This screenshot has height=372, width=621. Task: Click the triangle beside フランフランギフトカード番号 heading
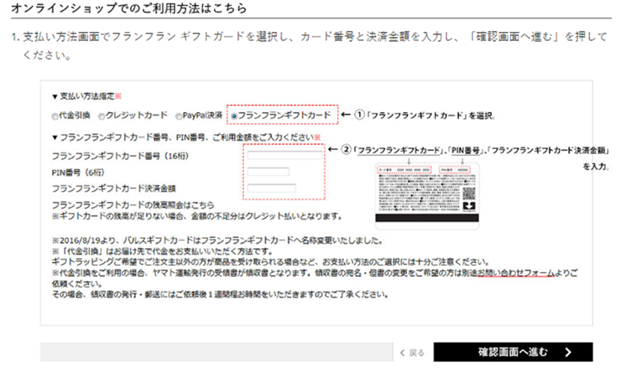coord(55,137)
